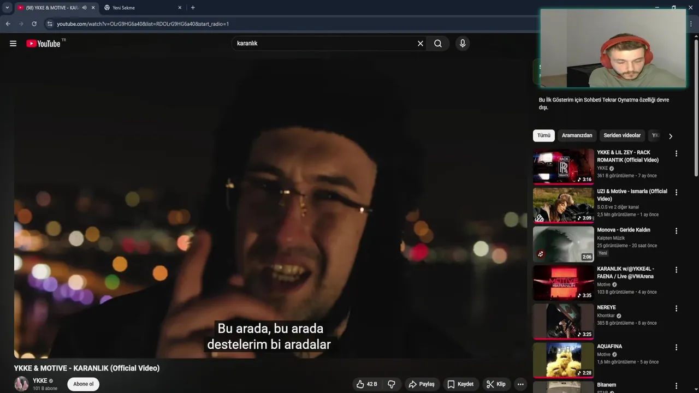
Task: Open the YKKE channel name link
Action: [x=40, y=381]
